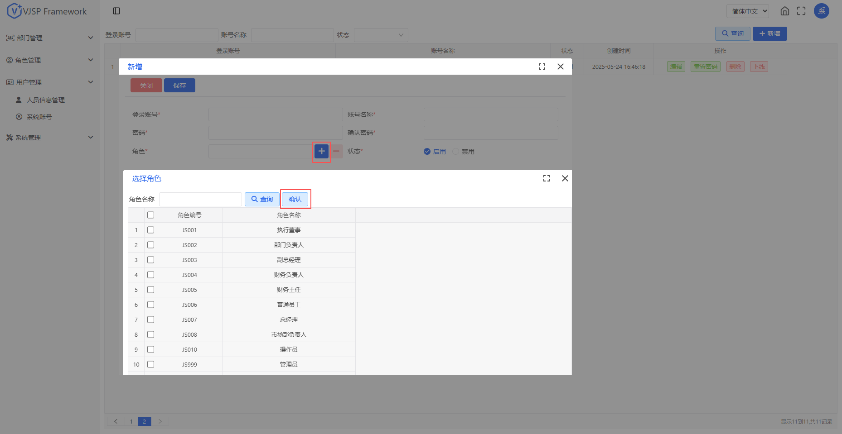This screenshot has width=842, height=434.
Task: Select 系统账号 menu item
Action: (39, 117)
